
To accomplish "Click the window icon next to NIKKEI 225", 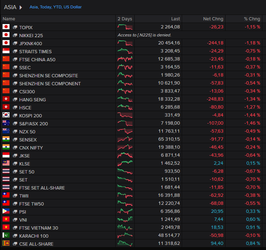I will (x=15, y=35).
